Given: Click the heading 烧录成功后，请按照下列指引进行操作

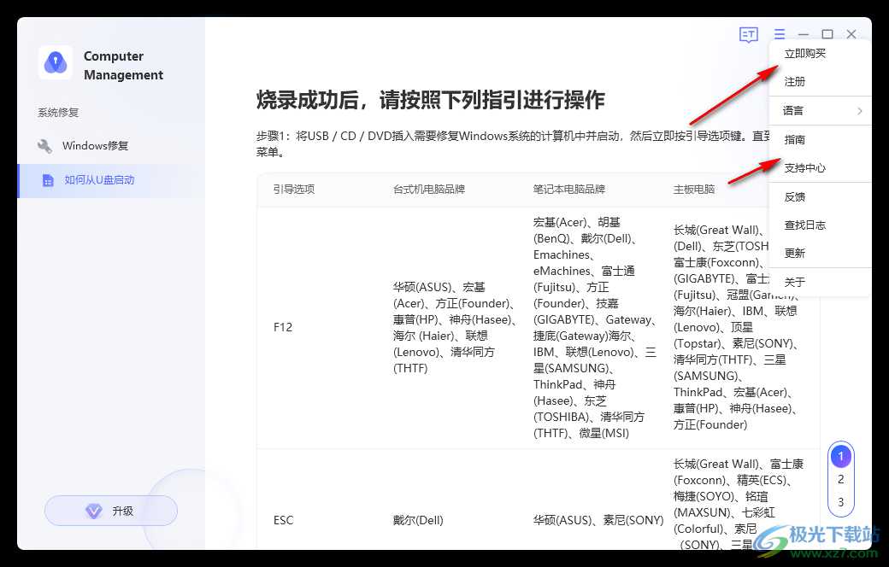Looking at the screenshot, I should [x=430, y=100].
